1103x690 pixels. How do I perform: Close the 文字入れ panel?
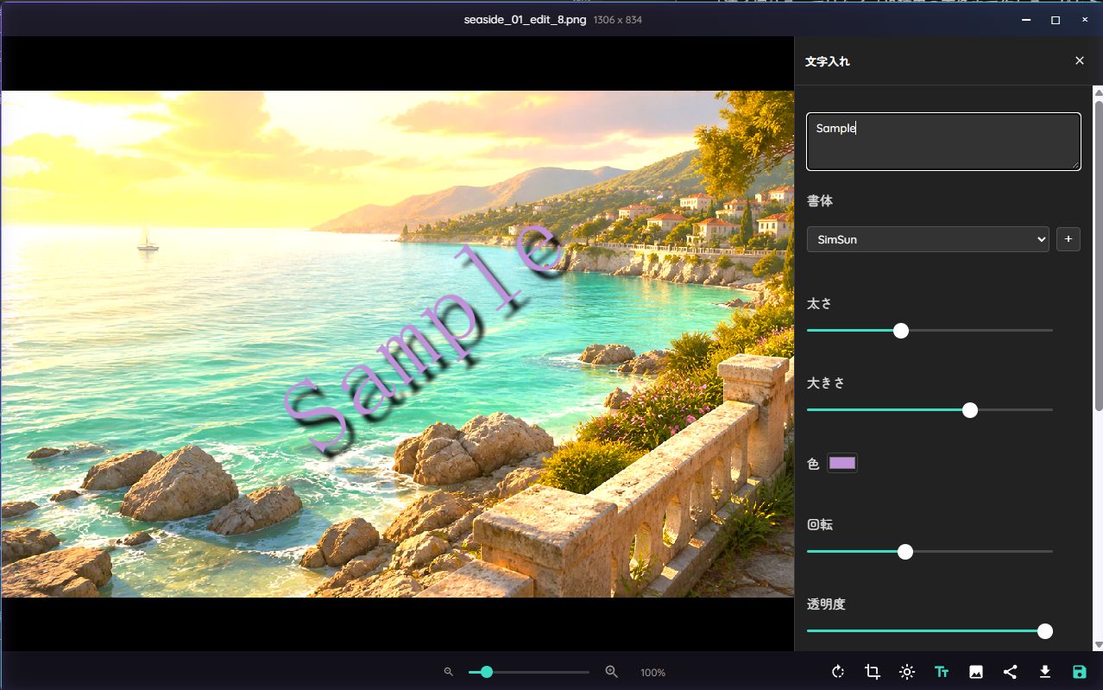click(x=1080, y=60)
